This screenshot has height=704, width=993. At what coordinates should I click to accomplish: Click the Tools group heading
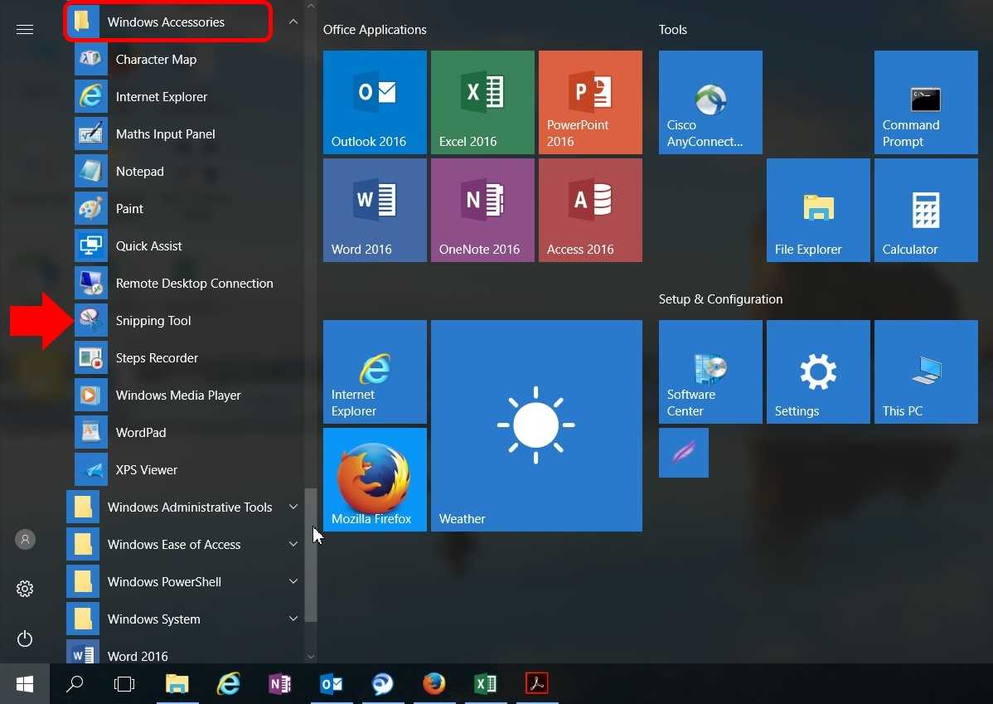click(672, 30)
